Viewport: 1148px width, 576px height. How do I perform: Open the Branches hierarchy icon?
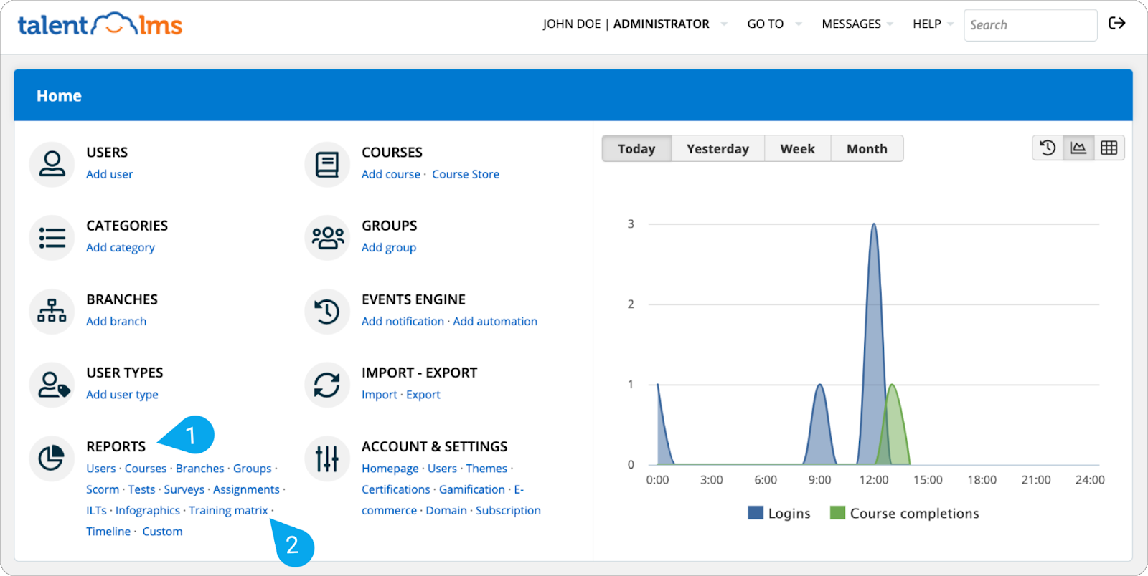pos(52,312)
